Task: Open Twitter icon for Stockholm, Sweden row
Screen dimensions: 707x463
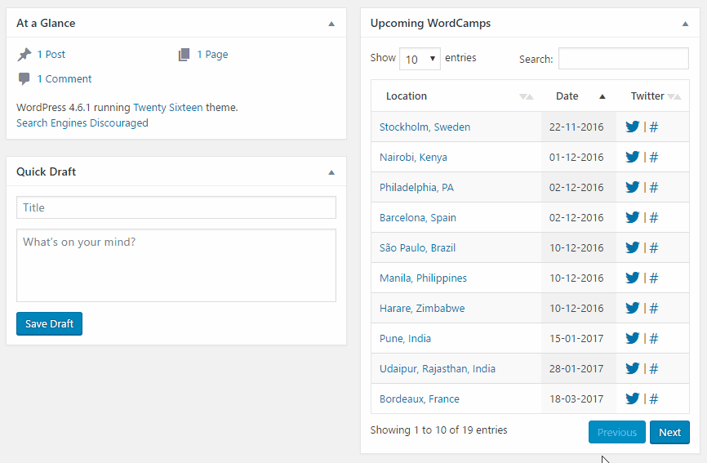Action: [x=632, y=127]
